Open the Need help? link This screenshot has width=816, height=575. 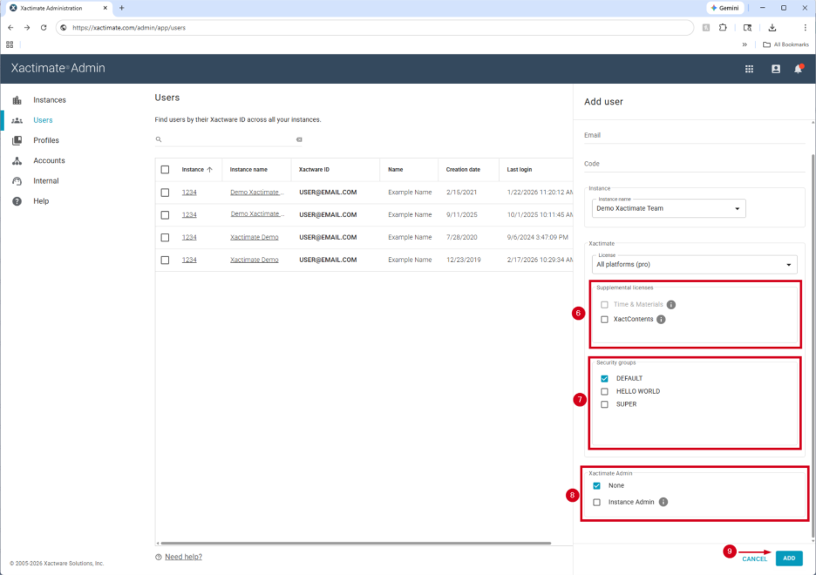point(183,557)
